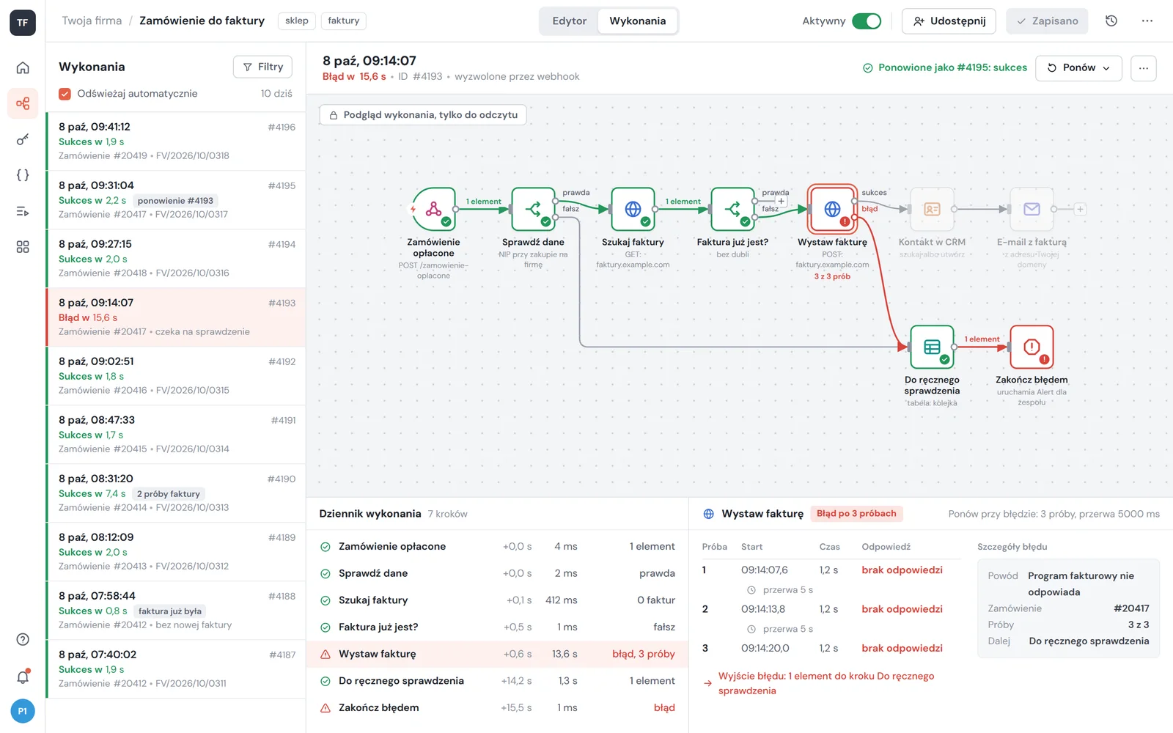
Task: Select the Zamówienie opłacone webhook node
Action: point(433,209)
